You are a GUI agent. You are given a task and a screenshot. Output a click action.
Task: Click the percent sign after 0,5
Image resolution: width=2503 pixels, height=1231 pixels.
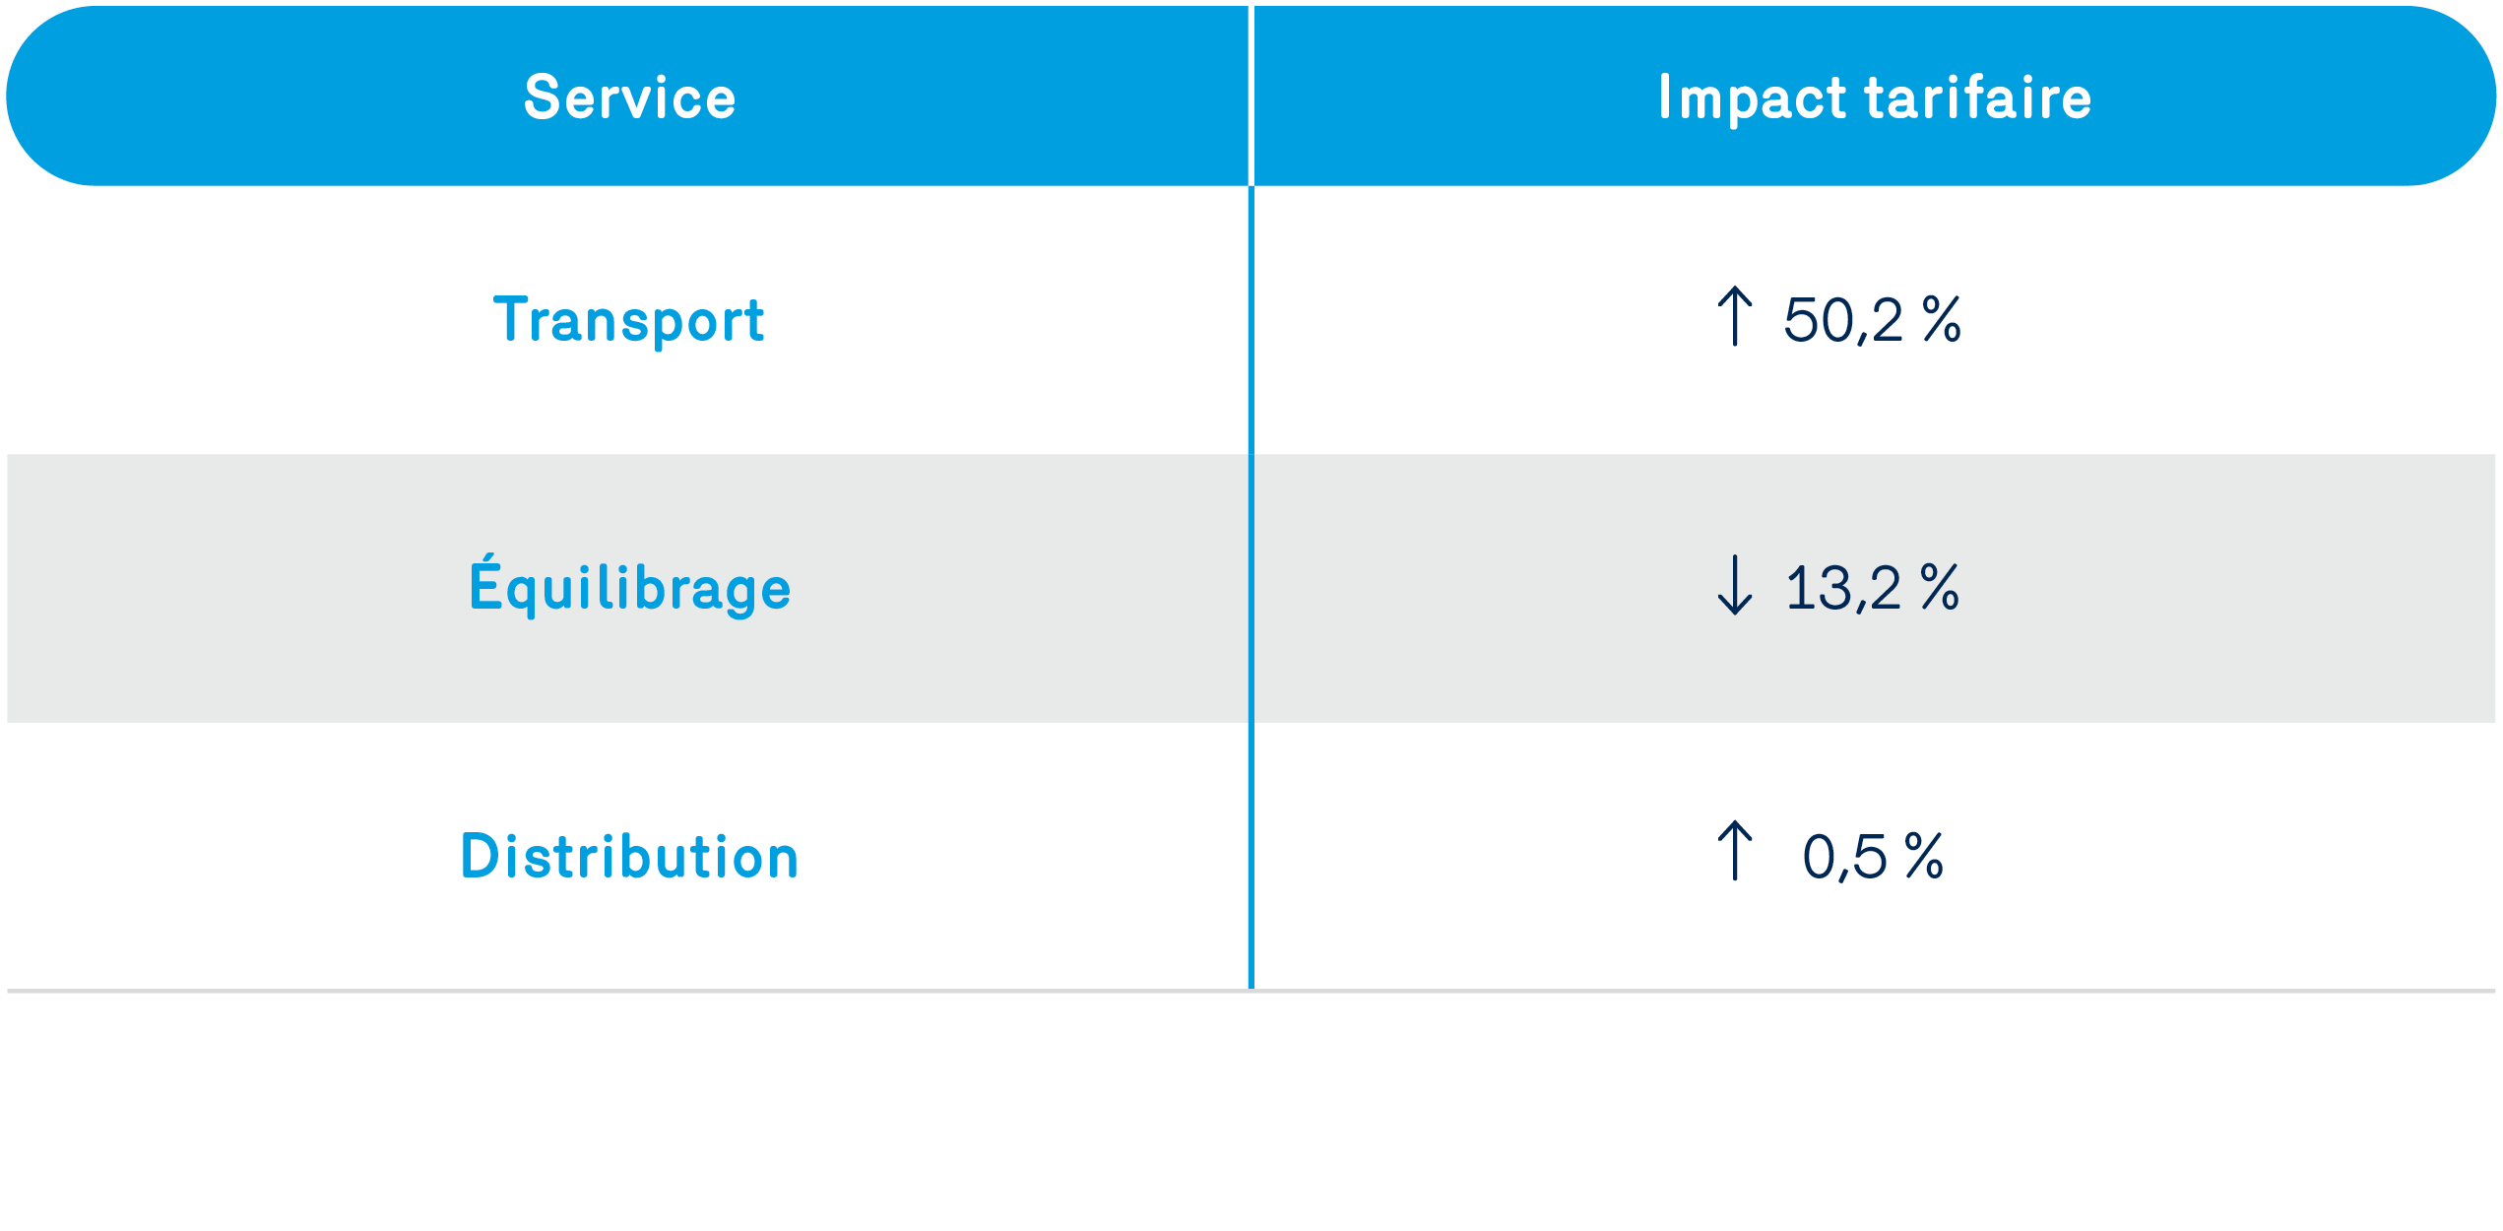pyautogui.click(x=1924, y=856)
